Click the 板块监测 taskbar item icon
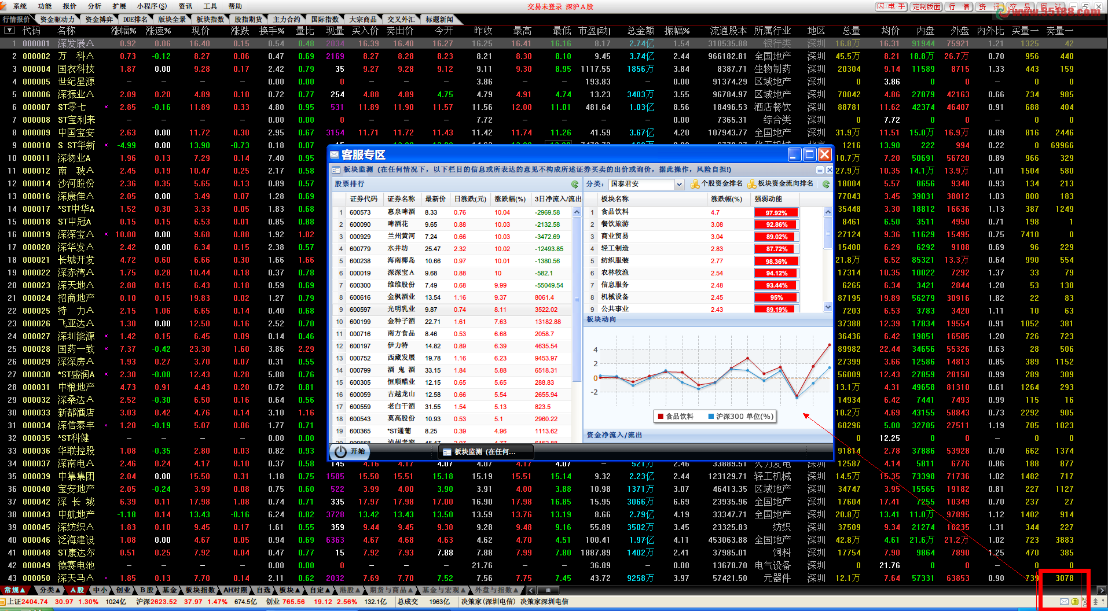Screen dimensions: 1108x611 click(447, 452)
